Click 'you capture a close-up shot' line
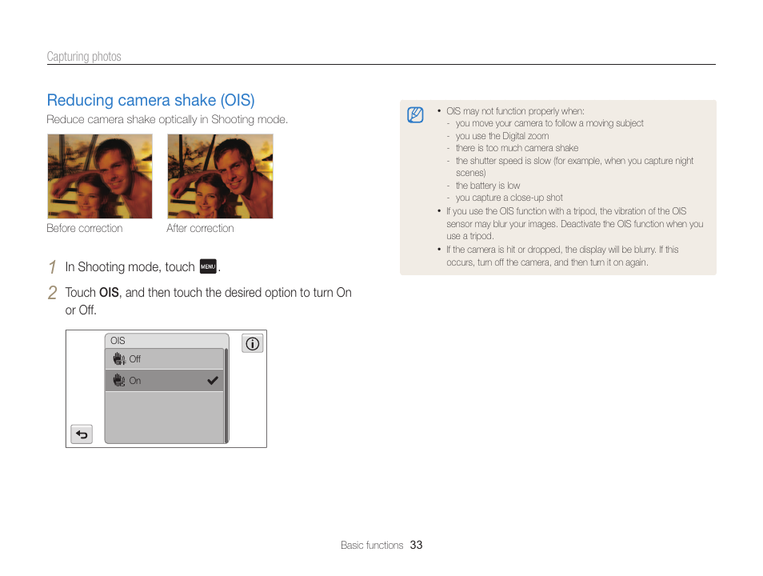The width and height of the screenshot is (763, 576). 509,198
